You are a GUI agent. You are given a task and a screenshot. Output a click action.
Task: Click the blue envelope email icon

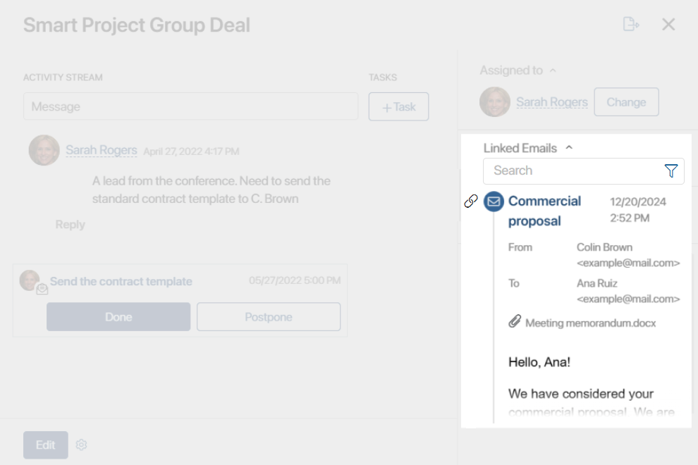tap(494, 201)
